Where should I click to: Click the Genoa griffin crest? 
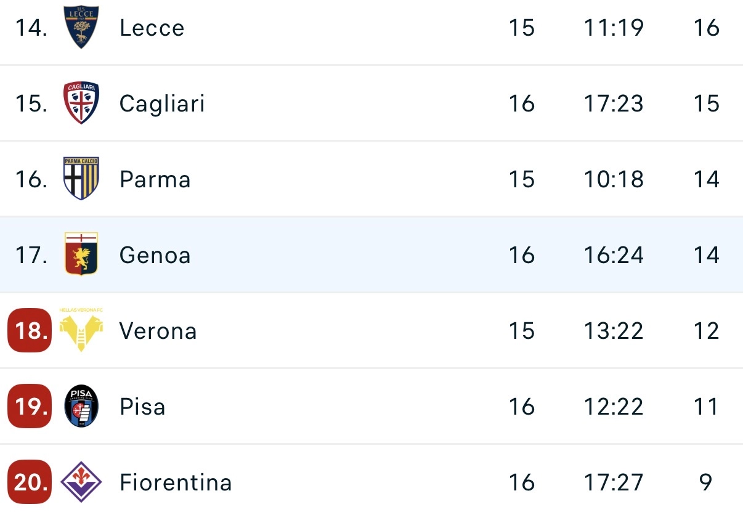[81, 254]
